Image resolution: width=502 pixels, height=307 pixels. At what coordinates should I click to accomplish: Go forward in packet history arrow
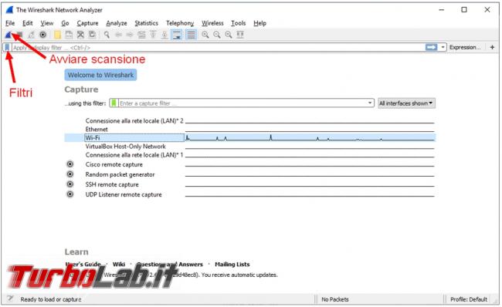(130, 34)
